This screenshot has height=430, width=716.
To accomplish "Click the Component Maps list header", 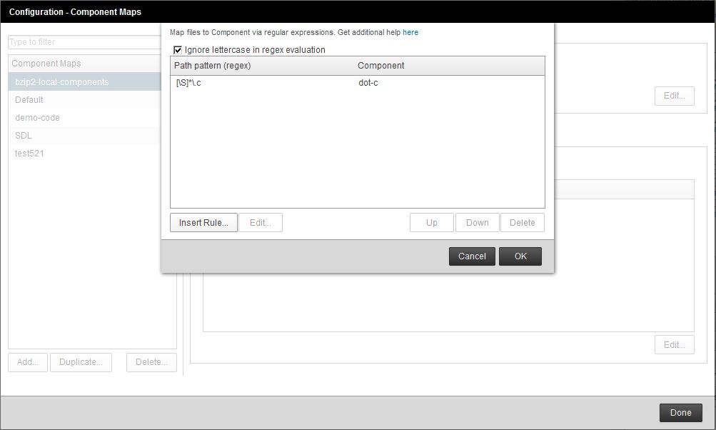I will point(84,64).
